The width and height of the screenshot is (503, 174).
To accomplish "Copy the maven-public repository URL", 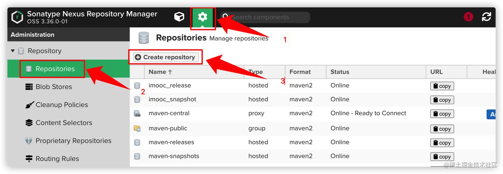I will click(442, 129).
